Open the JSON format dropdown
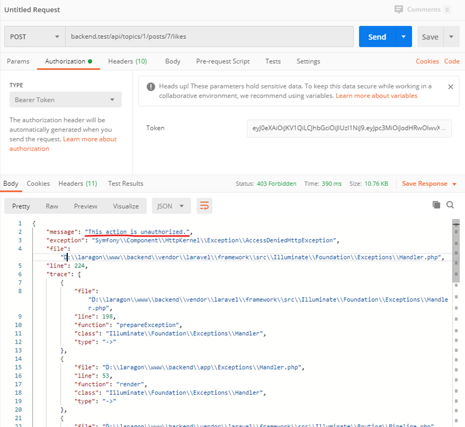This screenshot has height=427, width=465. coord(171,206)
